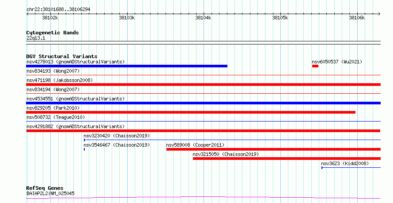Open the nsv508732 (Teague2010) label
The image size is (393, 203).
point(56,117)
